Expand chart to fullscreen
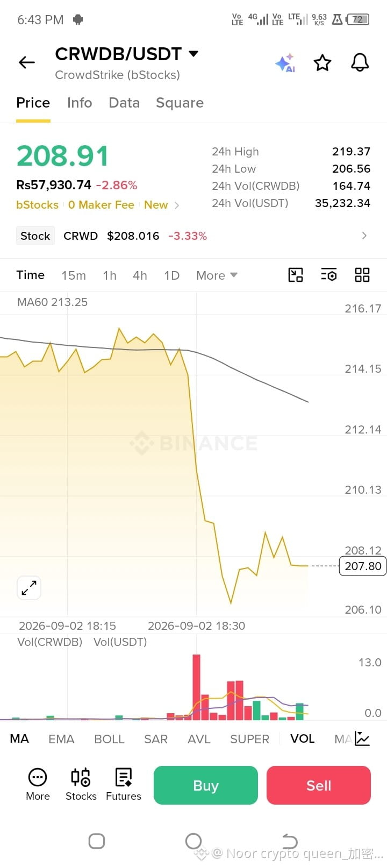Viewport: 387px width, 867px height. coord(29,588)
